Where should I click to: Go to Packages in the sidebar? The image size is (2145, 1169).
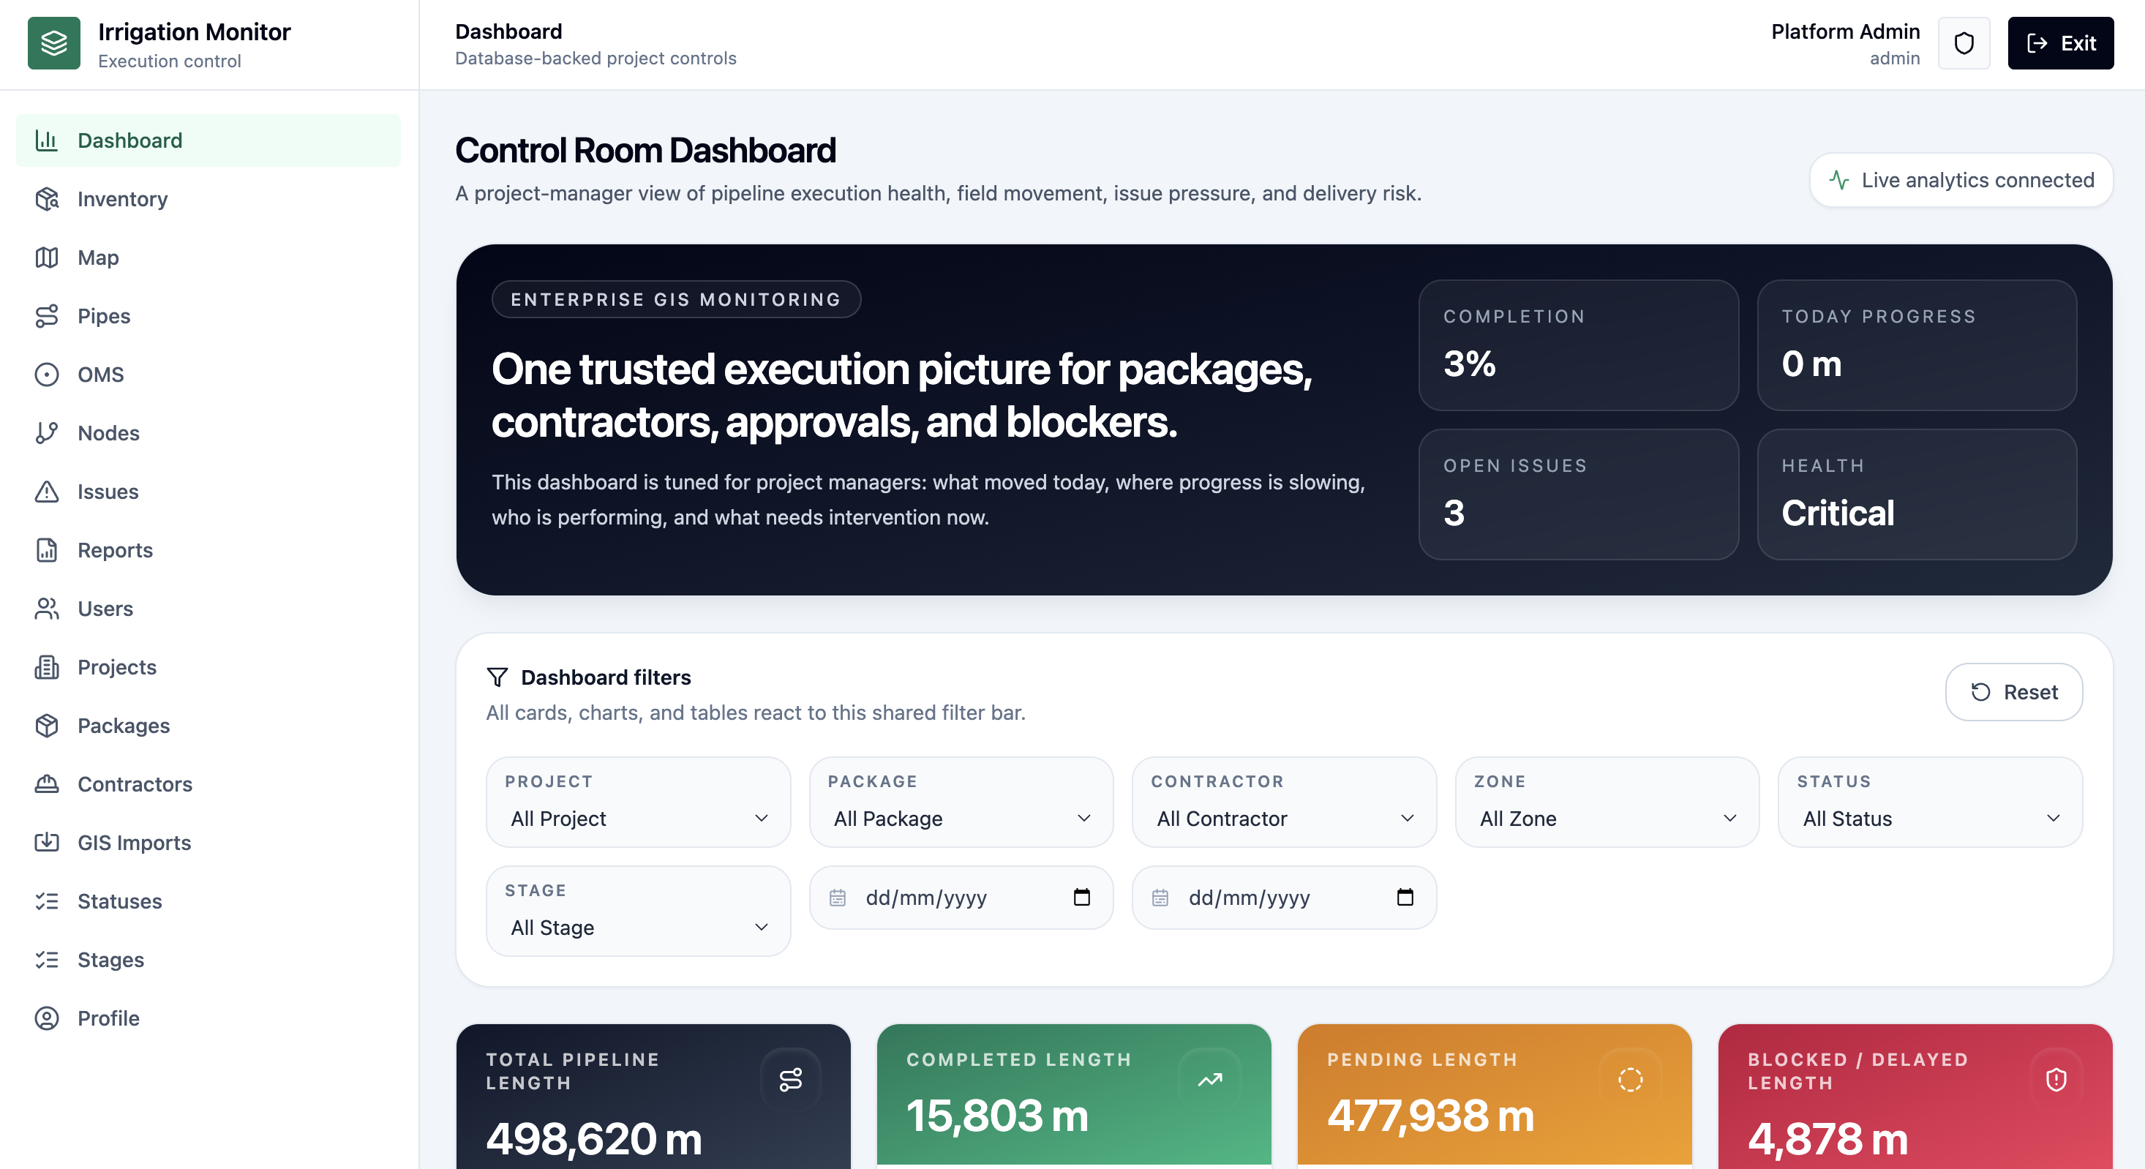pos(209,725)
